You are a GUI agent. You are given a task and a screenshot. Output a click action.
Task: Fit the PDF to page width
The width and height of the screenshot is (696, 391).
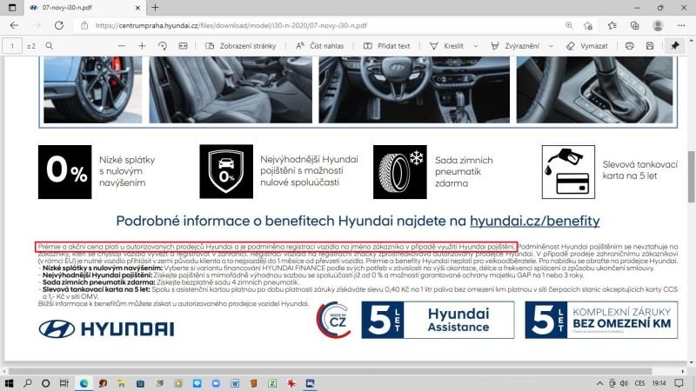[183, 46]
